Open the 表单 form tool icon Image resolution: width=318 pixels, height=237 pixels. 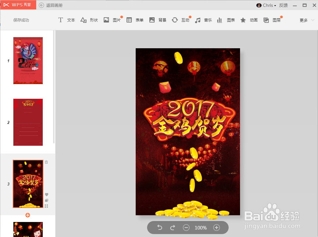click(129, 20)
